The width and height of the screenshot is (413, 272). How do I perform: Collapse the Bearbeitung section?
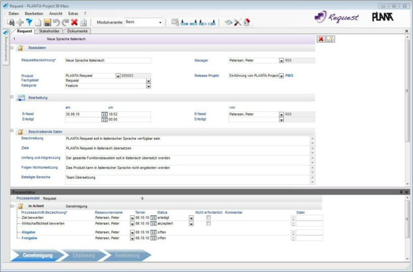pyautogui.click(x=12, y=97)
